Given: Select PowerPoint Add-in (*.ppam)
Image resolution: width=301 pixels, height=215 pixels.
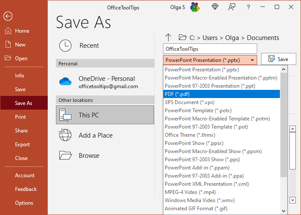Looking at the screenshot, I should point(221,168).
